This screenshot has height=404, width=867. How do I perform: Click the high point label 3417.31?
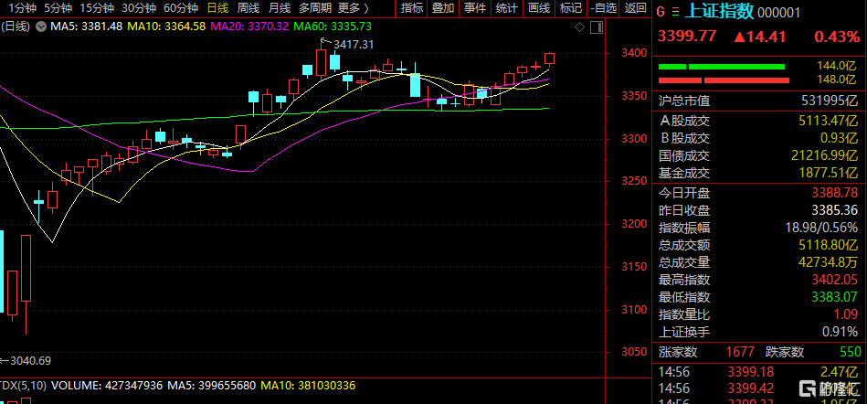352,44
